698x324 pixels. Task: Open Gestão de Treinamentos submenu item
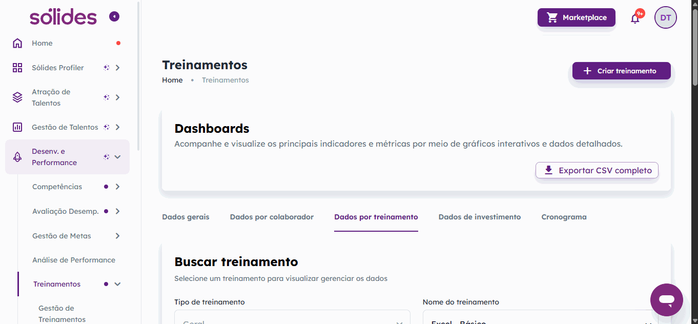point(62,314)
